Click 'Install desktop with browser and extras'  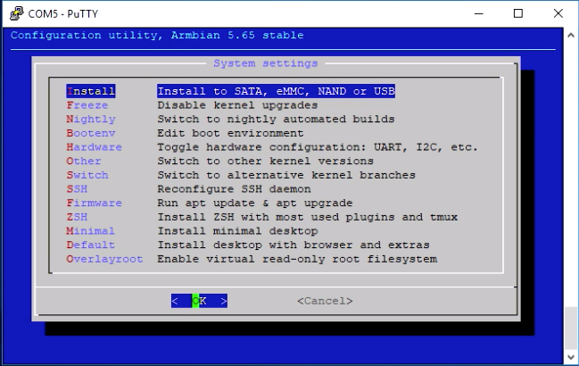tap(294, 245)
